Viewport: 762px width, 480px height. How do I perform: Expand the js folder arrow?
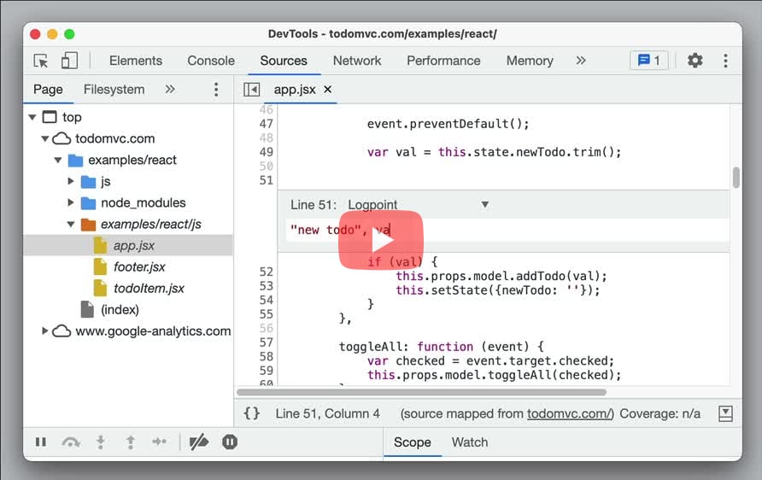click(x=70, y=181)
